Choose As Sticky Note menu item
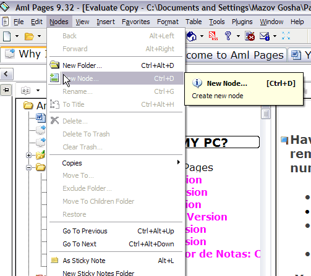 [116, 261]
